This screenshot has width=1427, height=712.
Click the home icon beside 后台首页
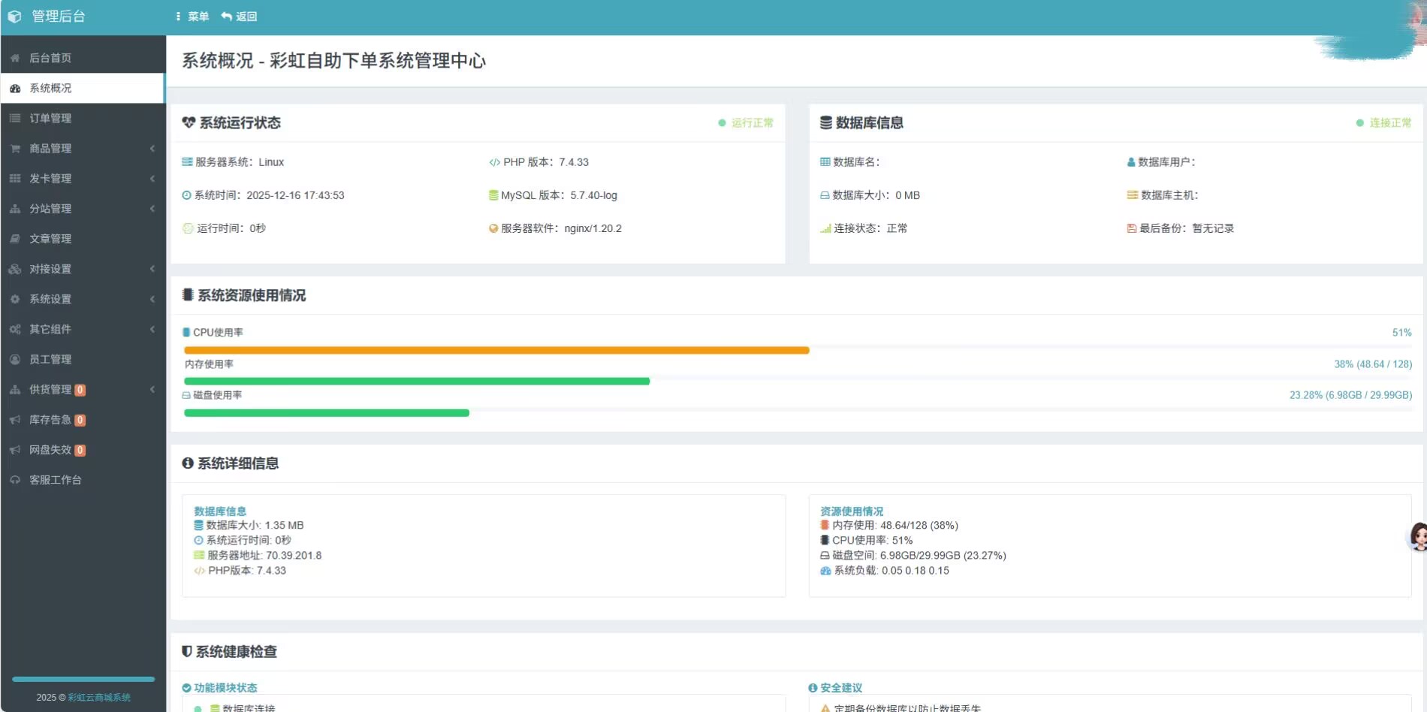15,58
